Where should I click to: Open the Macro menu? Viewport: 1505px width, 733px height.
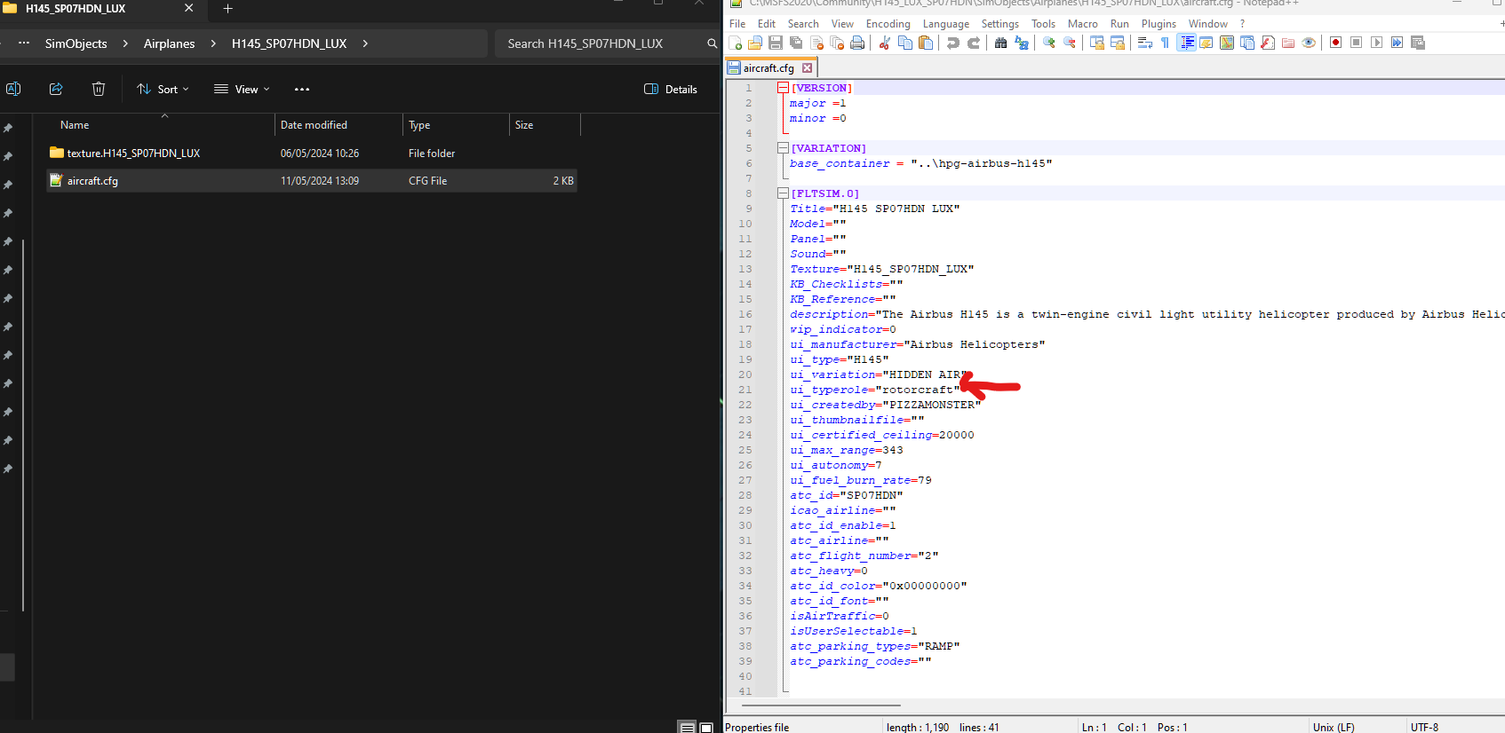click(1082, 24)
